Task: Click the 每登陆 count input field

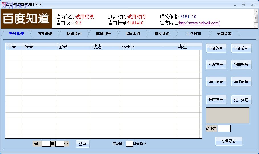Action: coord(129,144)
